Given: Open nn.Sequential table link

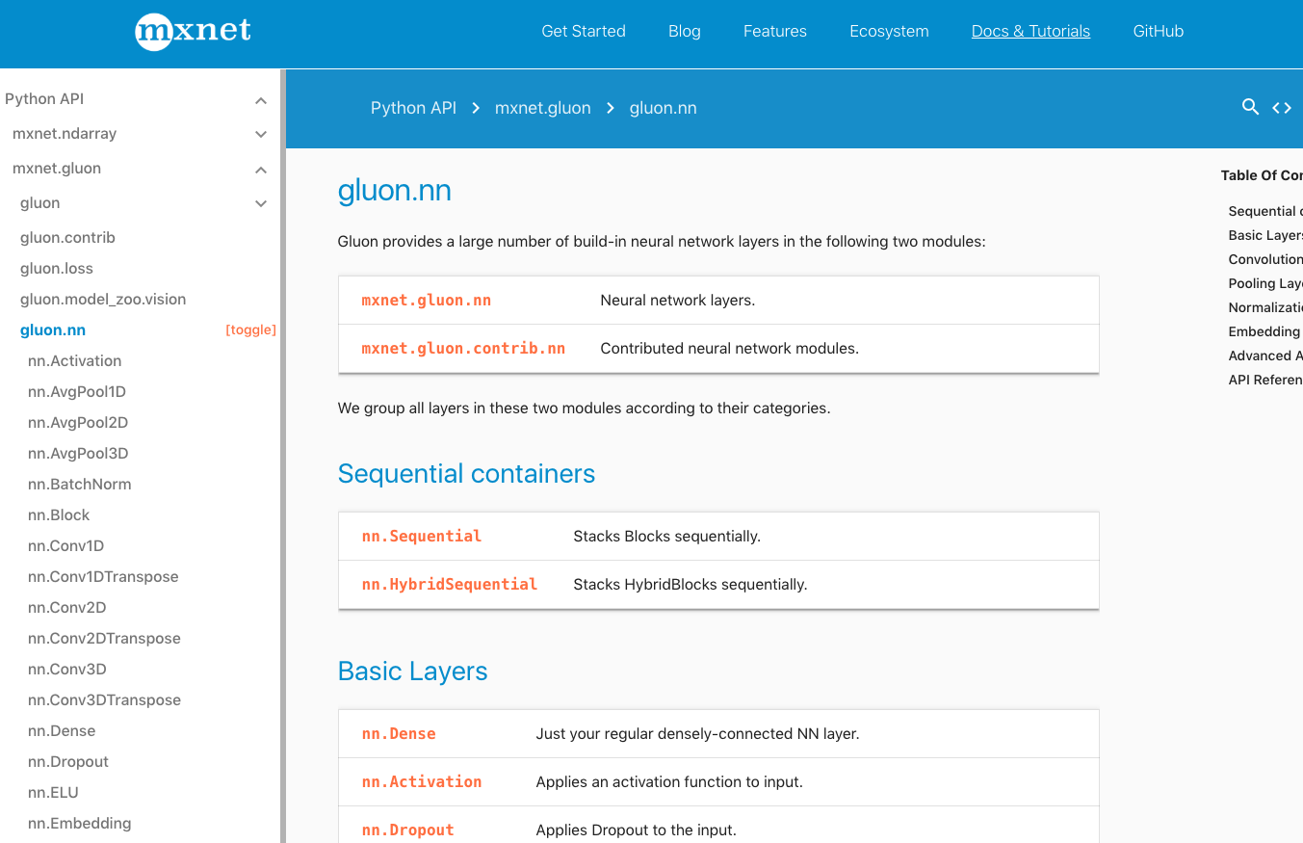Looking at the screenshot, I should (422, 536).
